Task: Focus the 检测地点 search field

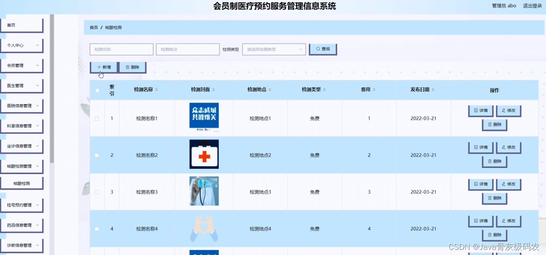Action: pos(188,49)
